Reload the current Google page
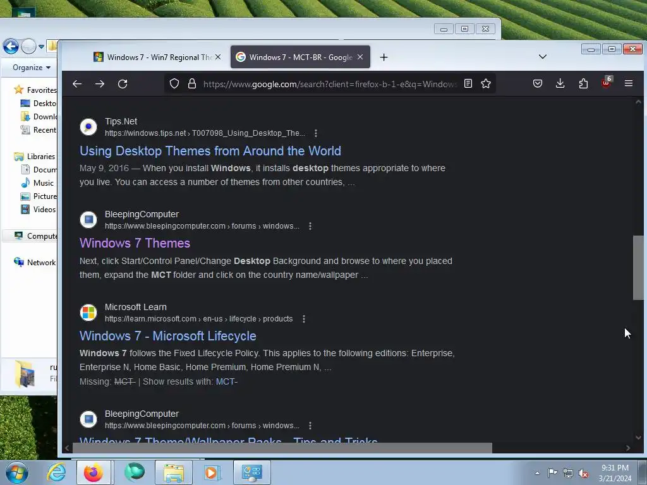The width and height of the screenshot is (647, 485). (123, 84)
